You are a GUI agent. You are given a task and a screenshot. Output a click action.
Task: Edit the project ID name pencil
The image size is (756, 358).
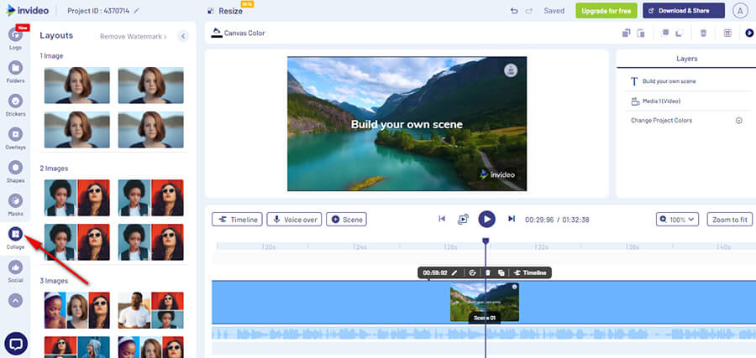137,11
